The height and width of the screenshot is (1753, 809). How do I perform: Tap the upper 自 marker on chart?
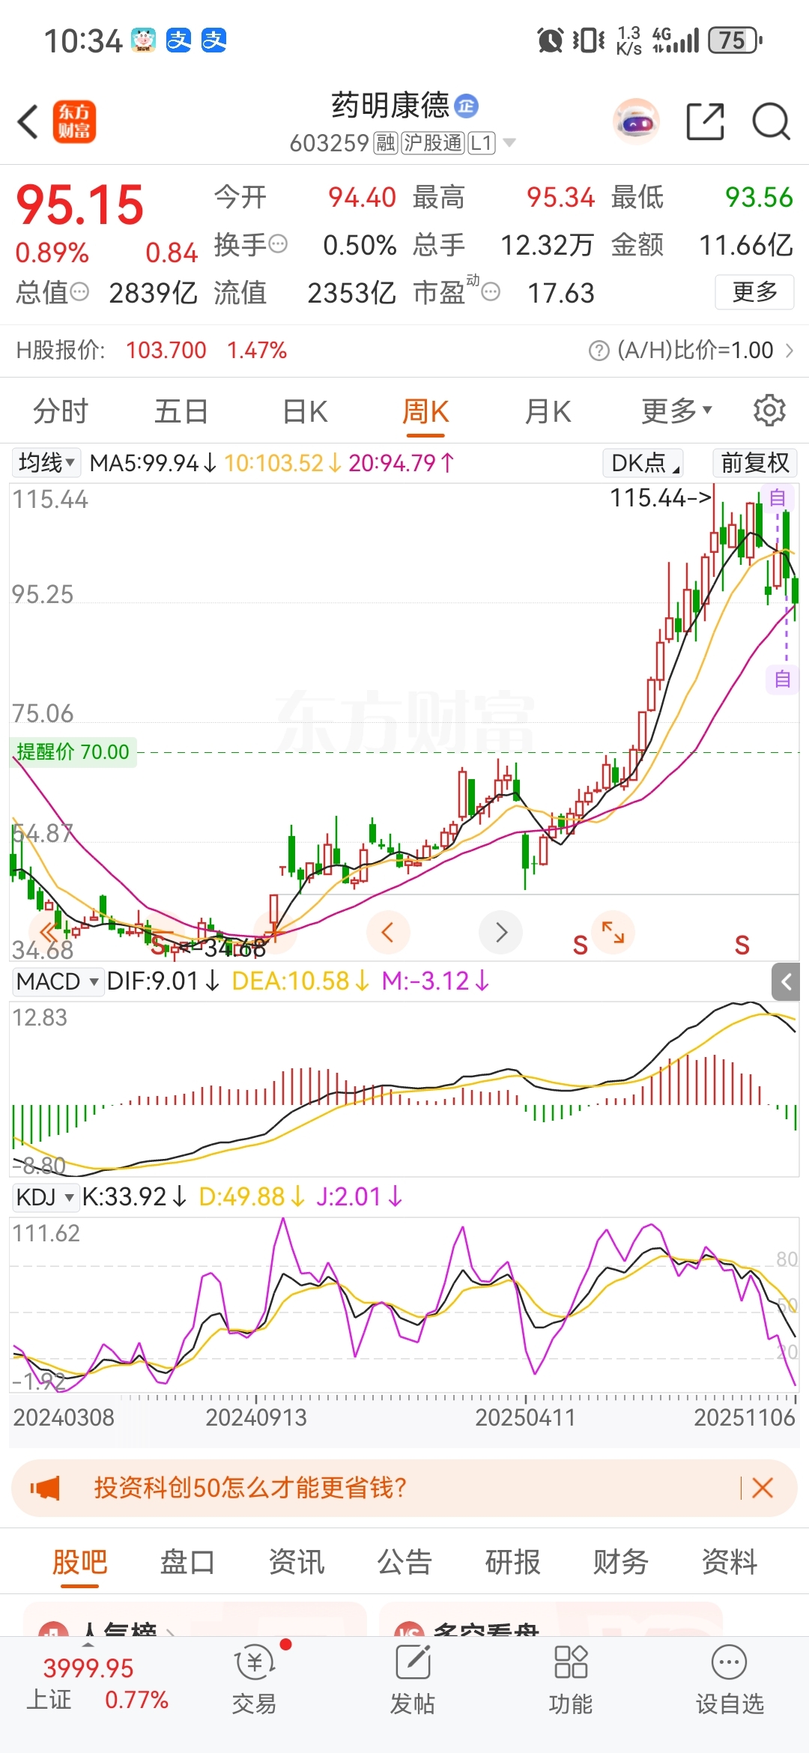point(778,497)
